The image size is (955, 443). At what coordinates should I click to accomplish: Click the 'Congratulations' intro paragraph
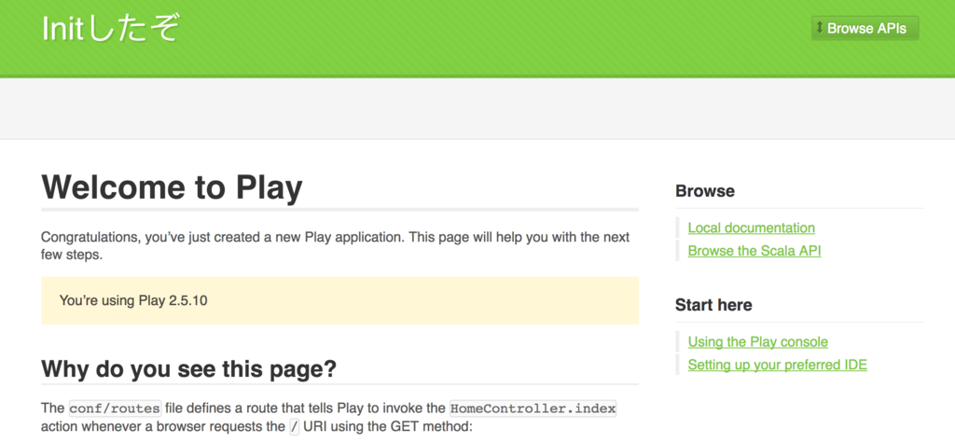pyautogui.click(x=336, y=245)
